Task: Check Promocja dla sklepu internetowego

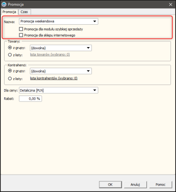Action: tap(21, 35)
